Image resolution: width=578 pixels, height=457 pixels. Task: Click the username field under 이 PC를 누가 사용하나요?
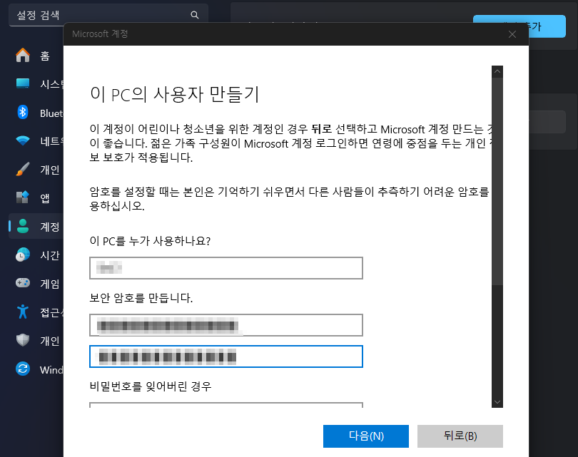tap(226, 267)
